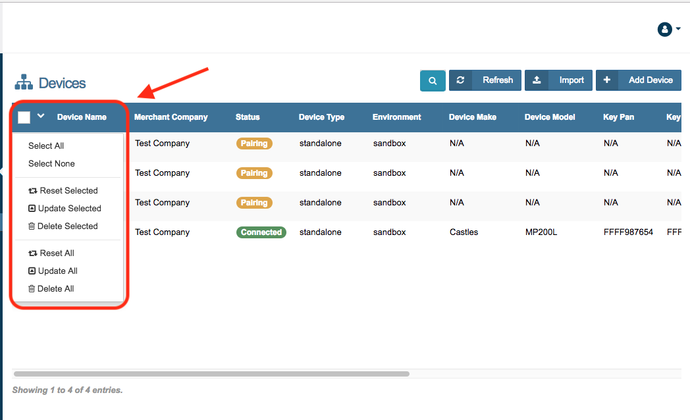Click the magnifier search icon button

click(433, 80)
